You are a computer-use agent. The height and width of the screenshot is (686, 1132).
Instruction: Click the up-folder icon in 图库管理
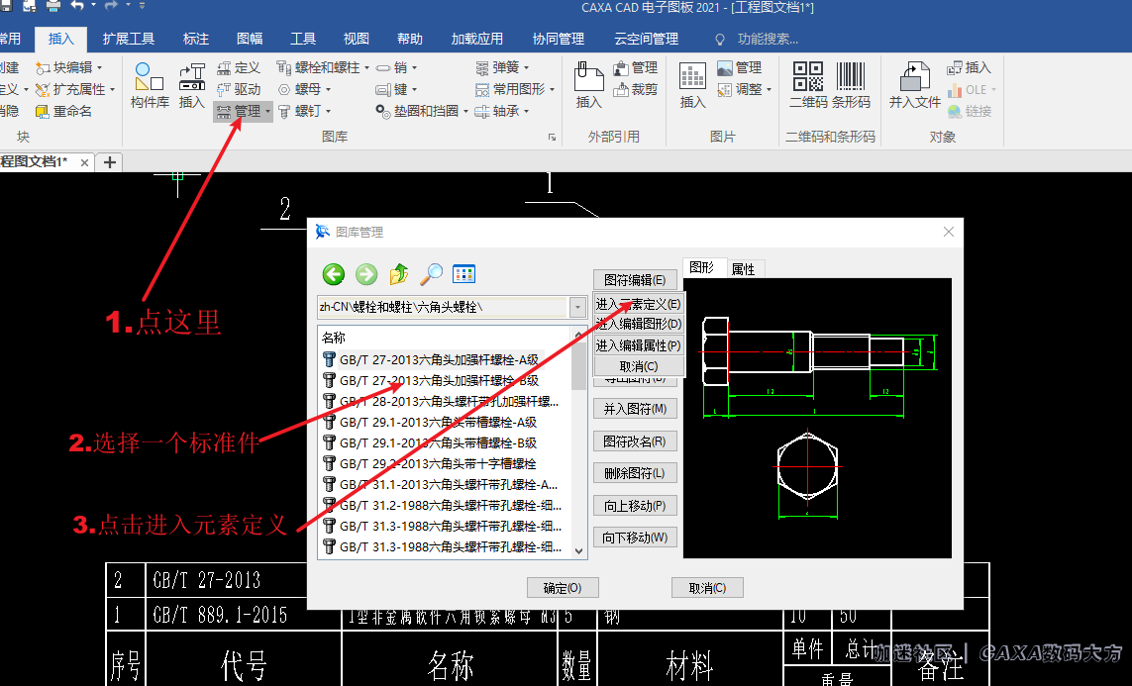(x=399, y=274)
